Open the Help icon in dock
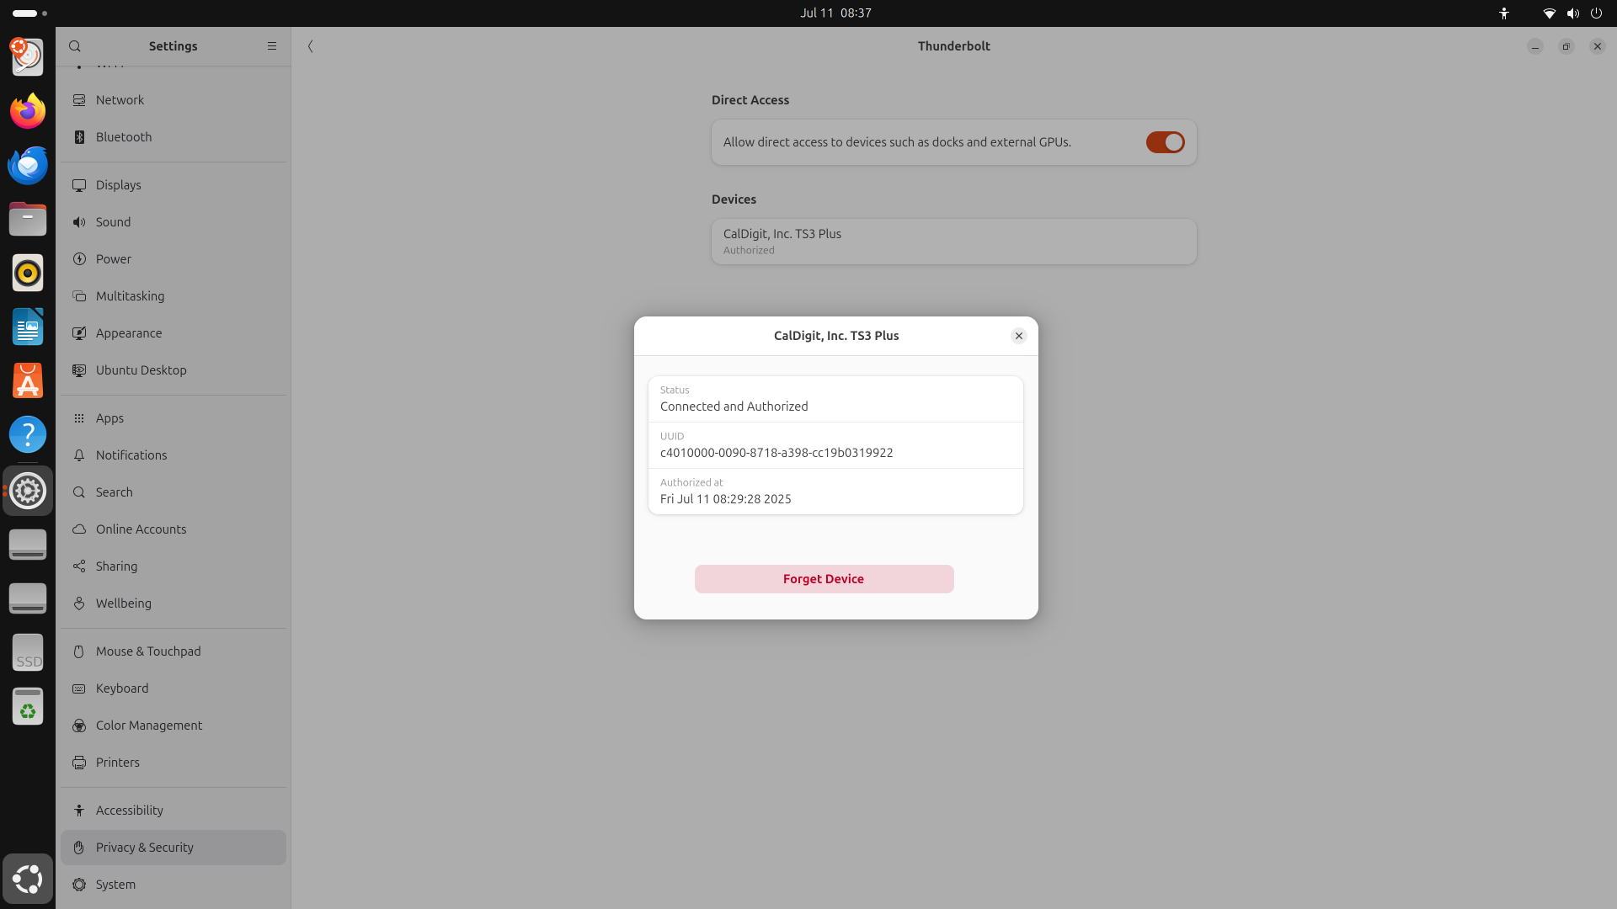1617x909 pixels. coord(28,434)
